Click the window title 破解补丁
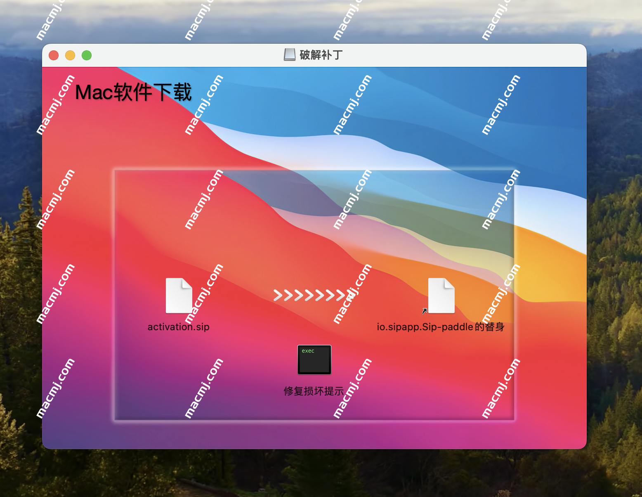 [321, 55]
